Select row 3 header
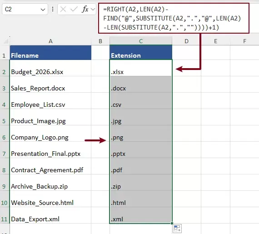Image resolution: width=259 pixels, height=234 pixels. click(x=5, y=85)
